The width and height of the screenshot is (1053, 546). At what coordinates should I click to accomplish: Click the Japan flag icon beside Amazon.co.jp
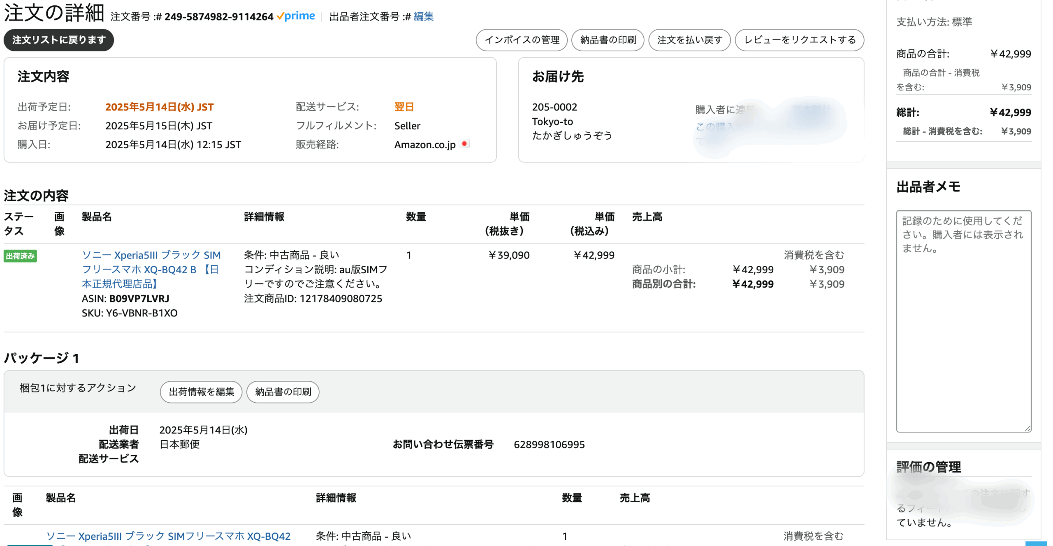coord(464,144)
